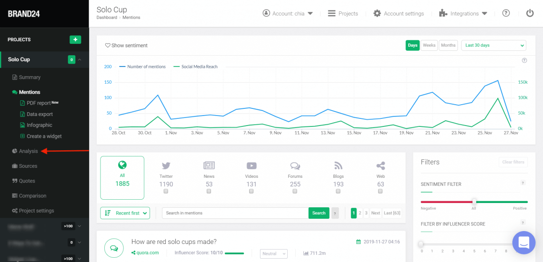Toggle Number of mentions legend entry
The image size is (543, 262).
coord(142,67)
